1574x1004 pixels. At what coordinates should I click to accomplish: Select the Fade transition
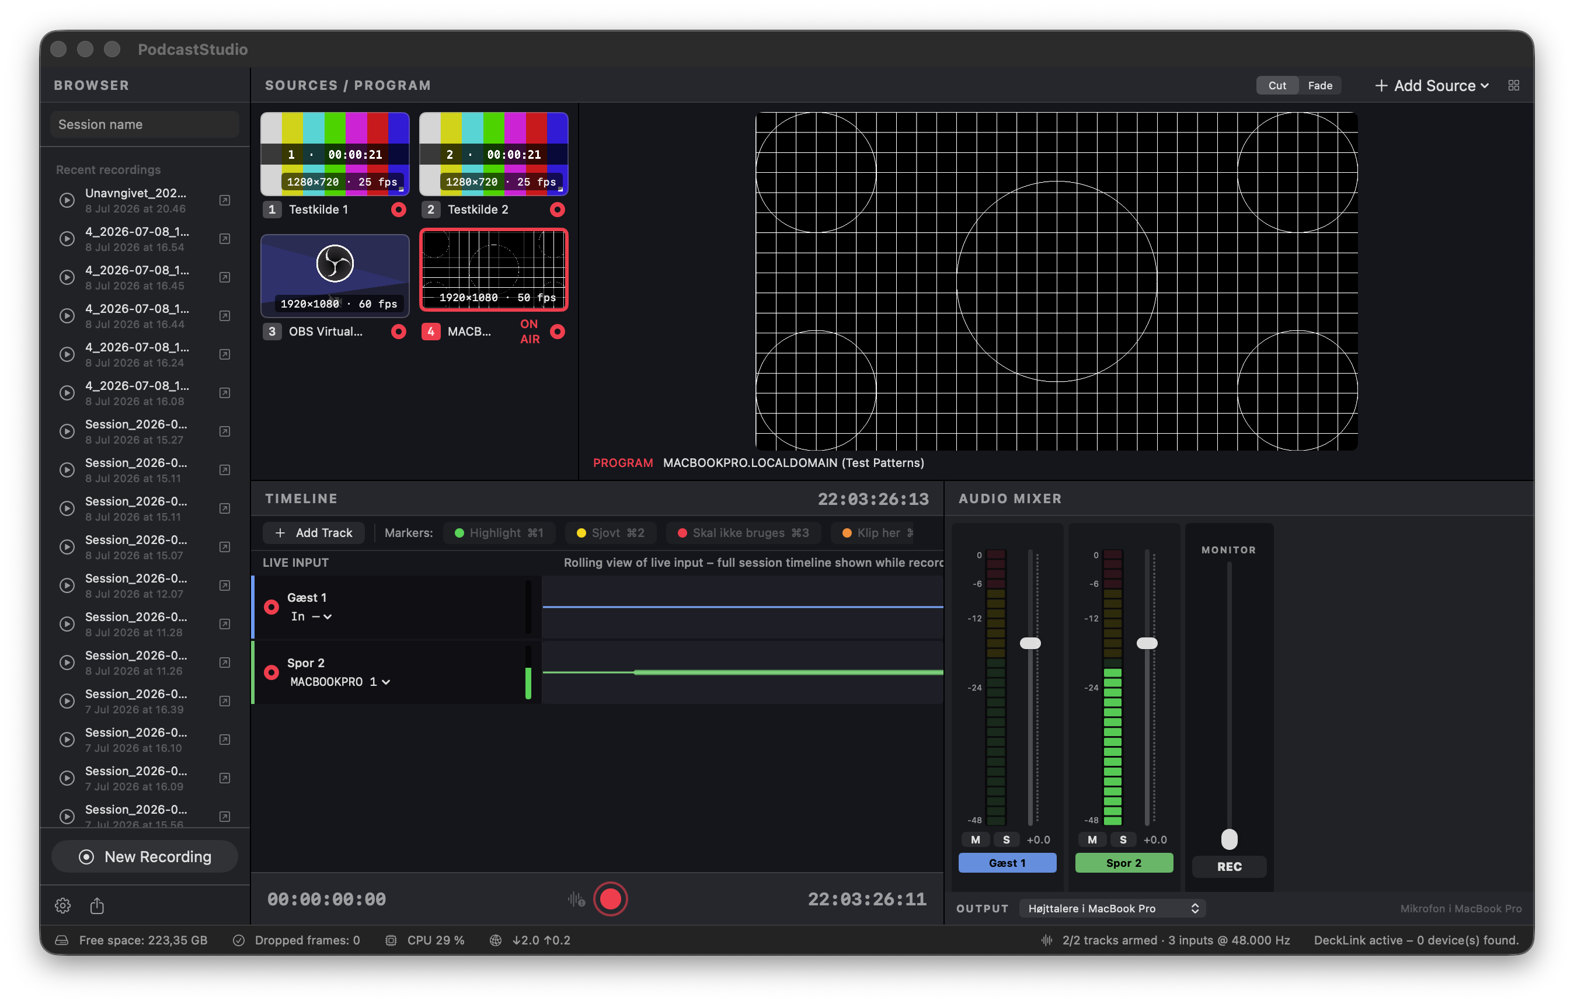tap(1319, 86)
